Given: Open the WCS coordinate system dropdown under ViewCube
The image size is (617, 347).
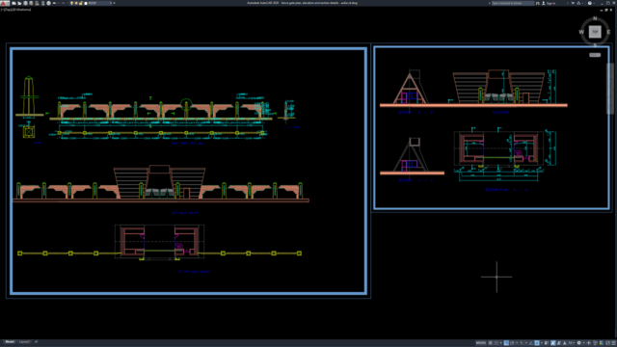Looking at the screenshot, I should 595,55.
